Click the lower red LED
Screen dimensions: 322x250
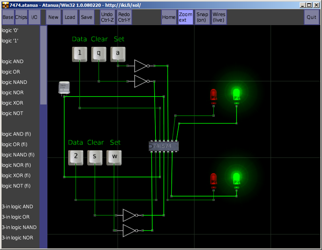pyautogui.click(x=214, y=179)
